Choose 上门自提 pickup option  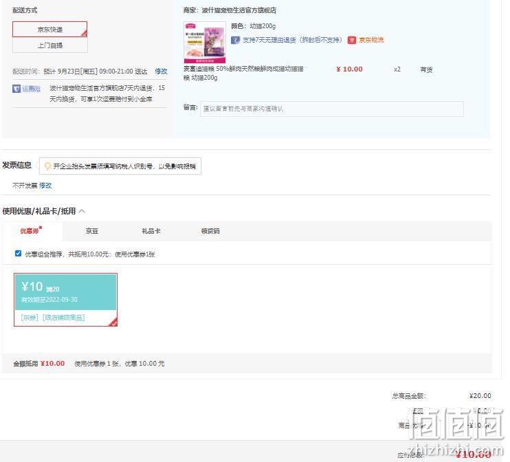[49, 45]
